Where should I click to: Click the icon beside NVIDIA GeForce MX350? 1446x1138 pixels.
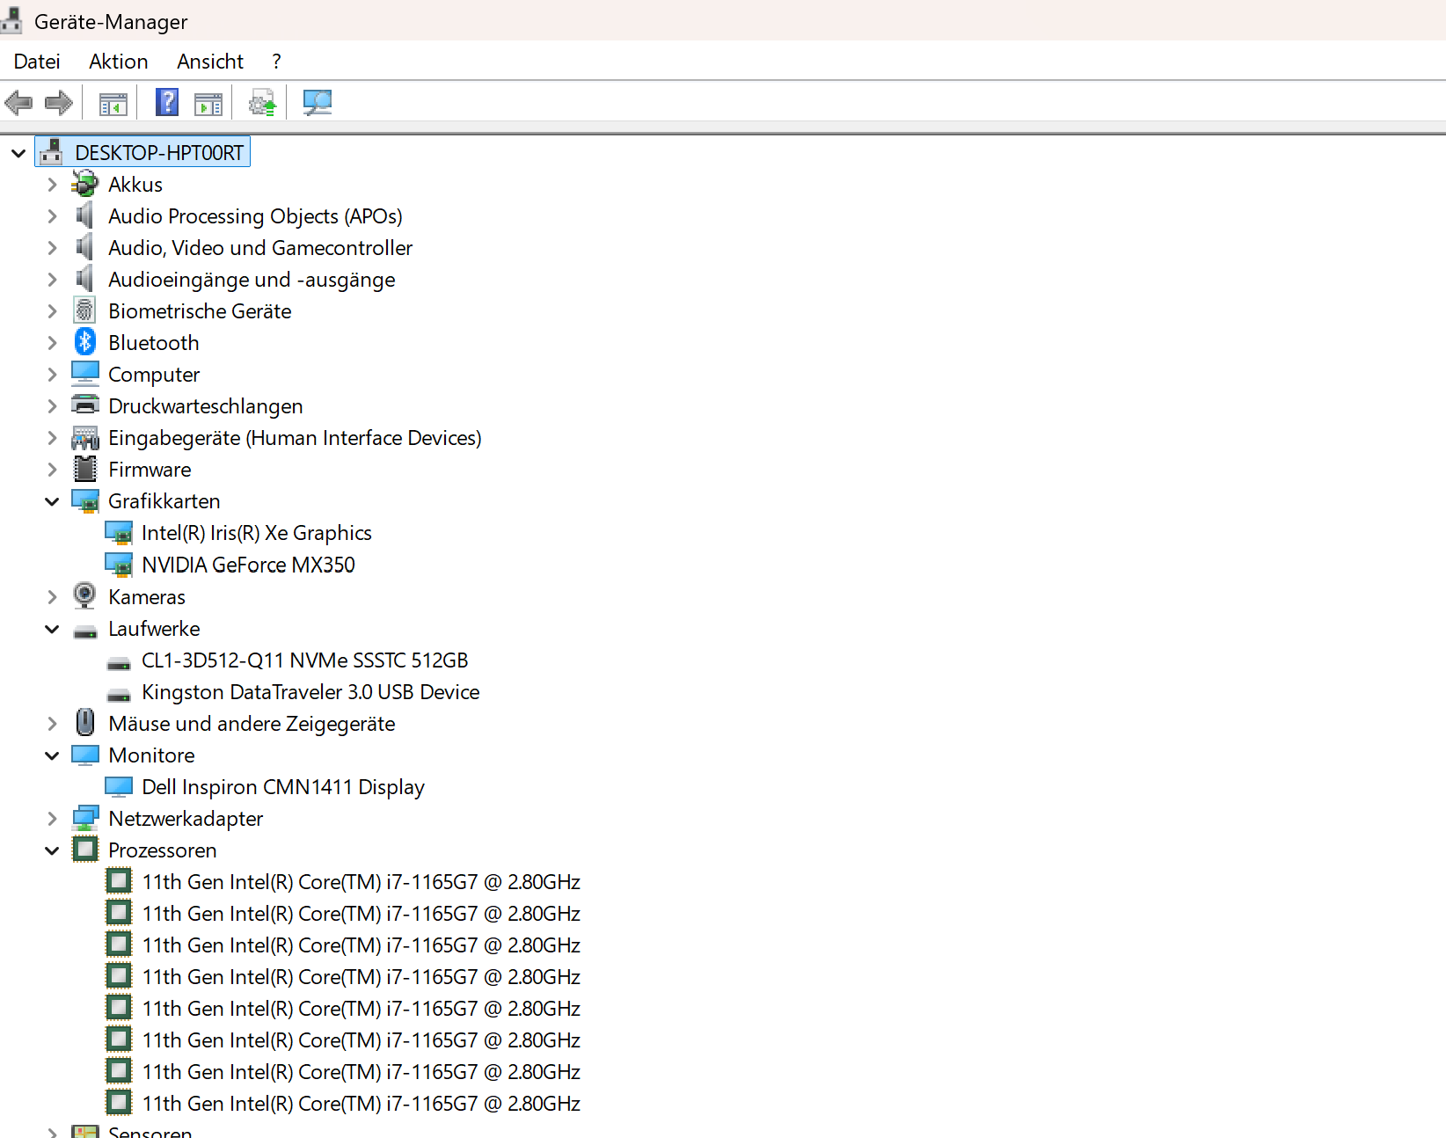pyautogui.click(x=119, y=565)
